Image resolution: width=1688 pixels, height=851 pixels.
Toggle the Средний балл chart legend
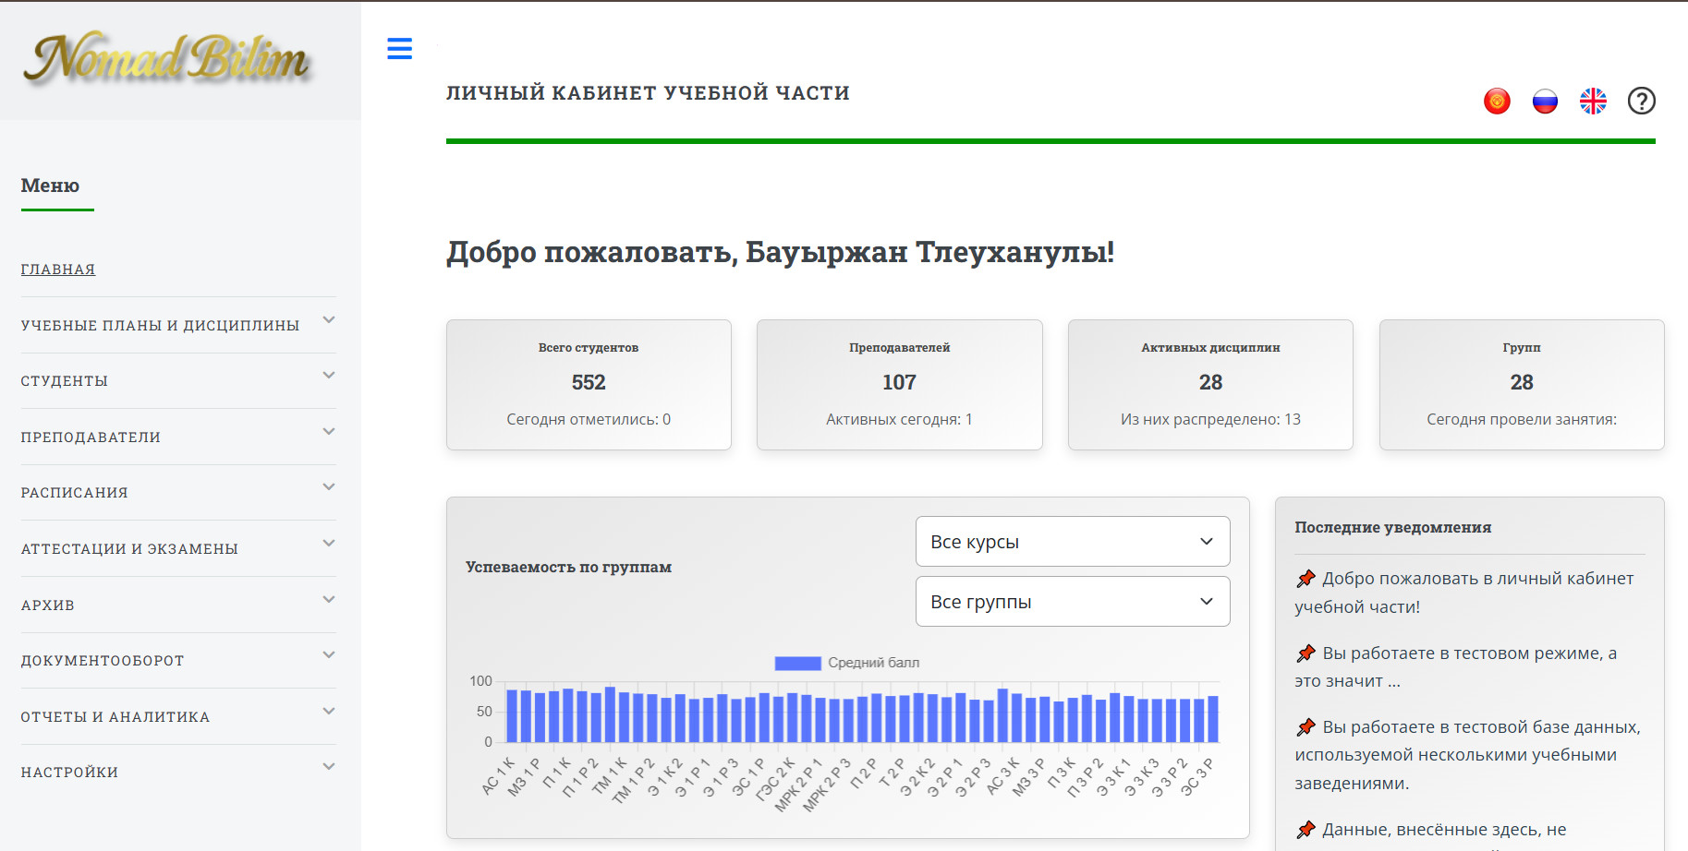tap(846, 663)
